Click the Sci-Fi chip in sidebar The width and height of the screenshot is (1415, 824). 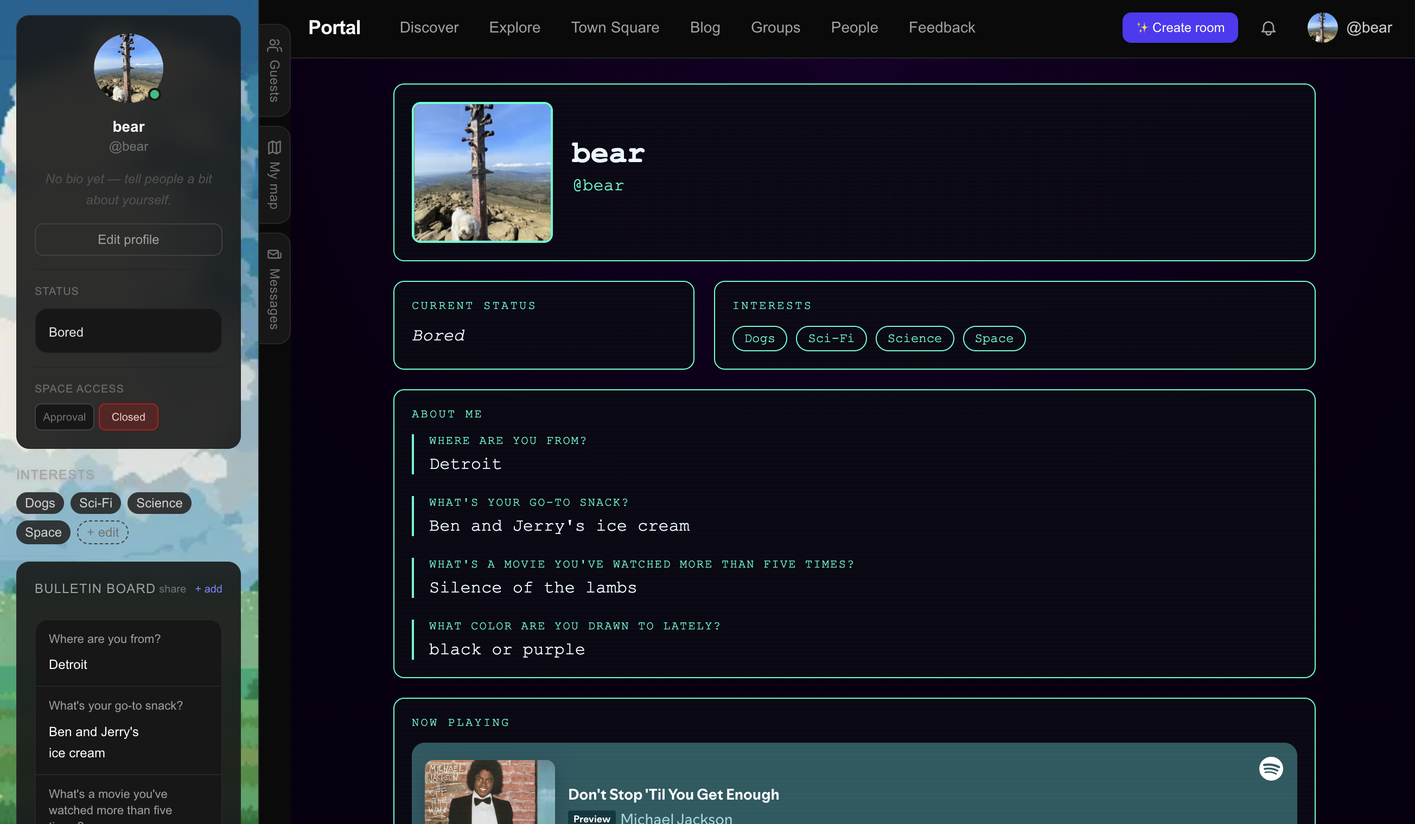tap(95, 503)
